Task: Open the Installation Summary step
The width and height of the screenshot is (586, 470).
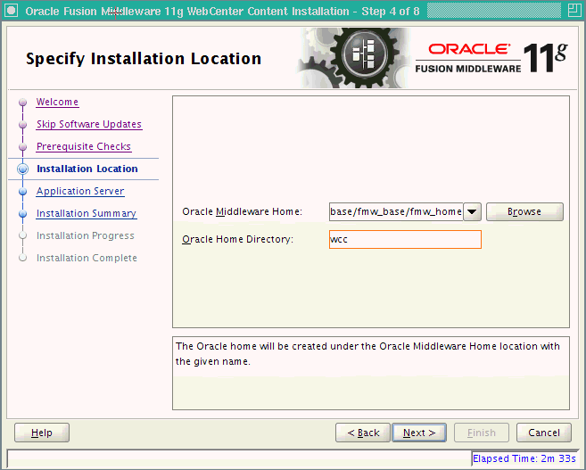Action: (x=87, y=213)
